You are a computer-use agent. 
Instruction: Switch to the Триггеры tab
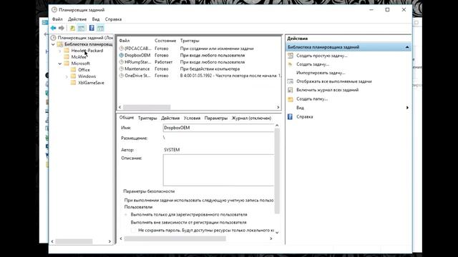[x=147, y=118]
